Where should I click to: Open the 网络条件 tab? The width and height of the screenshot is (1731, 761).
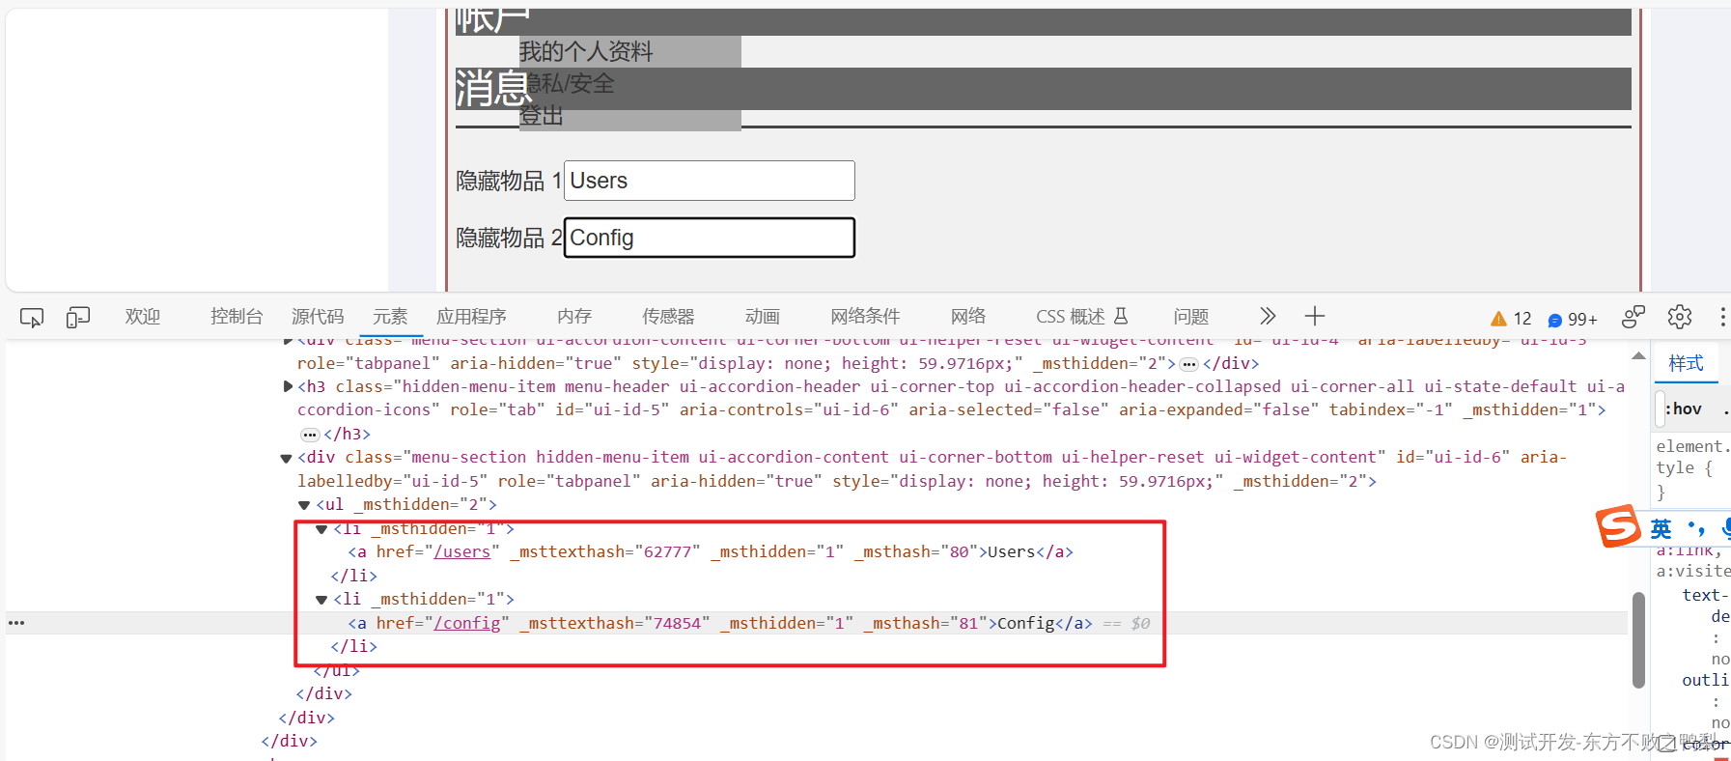point(865,317)
